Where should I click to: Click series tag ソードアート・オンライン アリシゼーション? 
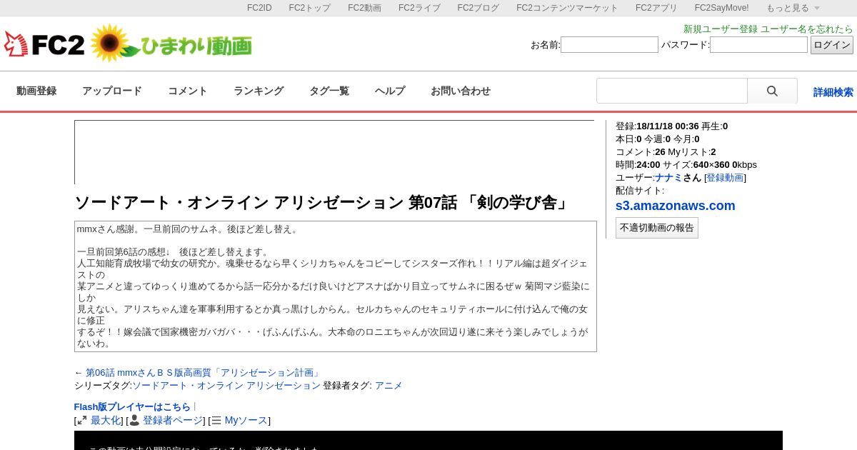[x=226, y=386]
